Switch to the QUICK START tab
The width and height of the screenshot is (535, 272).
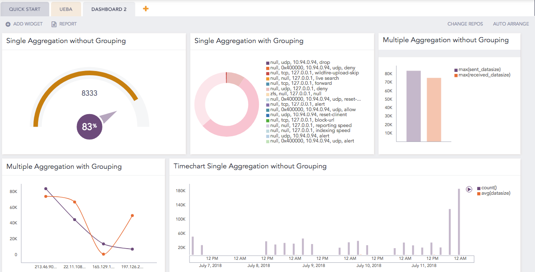tap(25, 9)
